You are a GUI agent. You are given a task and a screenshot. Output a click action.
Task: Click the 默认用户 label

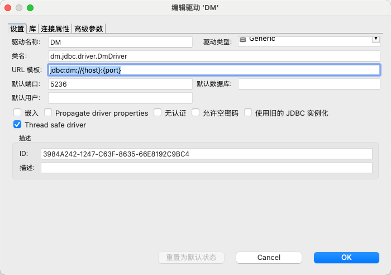pos(26,98)
